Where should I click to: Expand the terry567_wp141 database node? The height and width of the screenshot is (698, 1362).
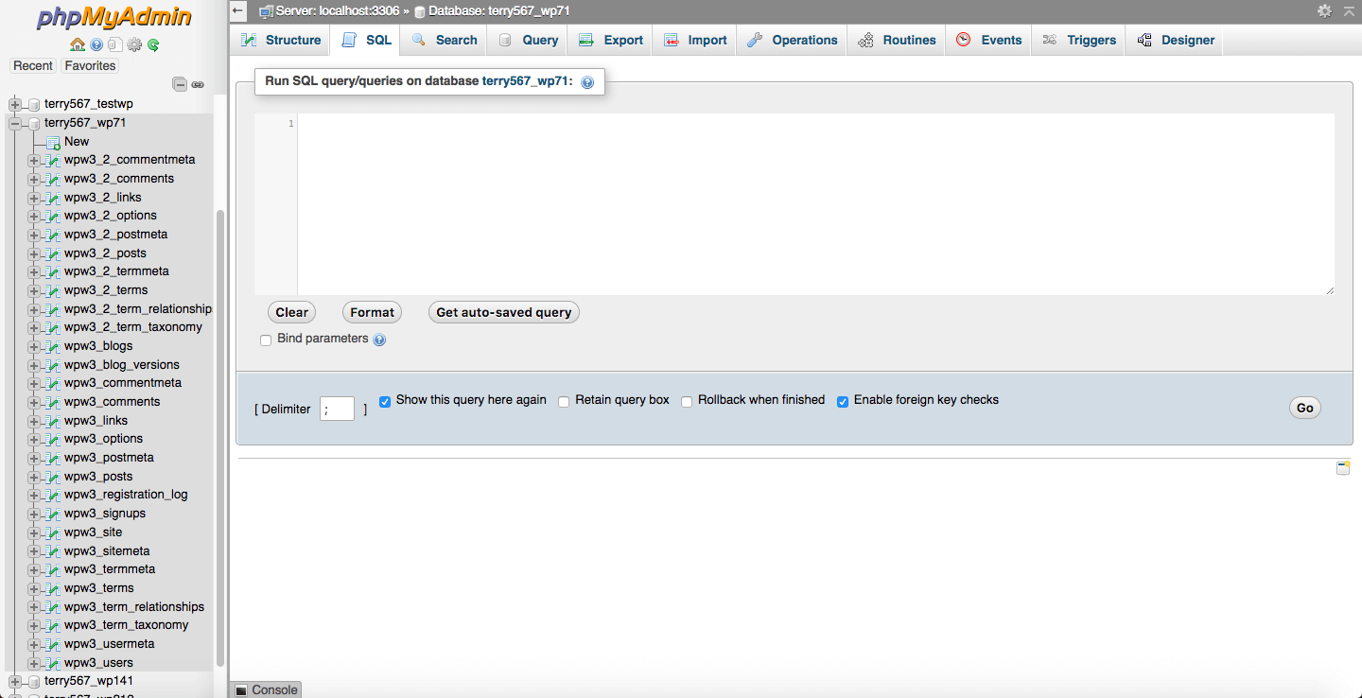[x=15, y=681]
